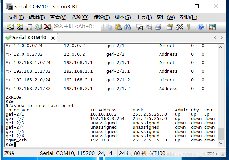229x160 pixels.
Task: Open the 传输(T) menu
Action: click(x=102, y=17)
